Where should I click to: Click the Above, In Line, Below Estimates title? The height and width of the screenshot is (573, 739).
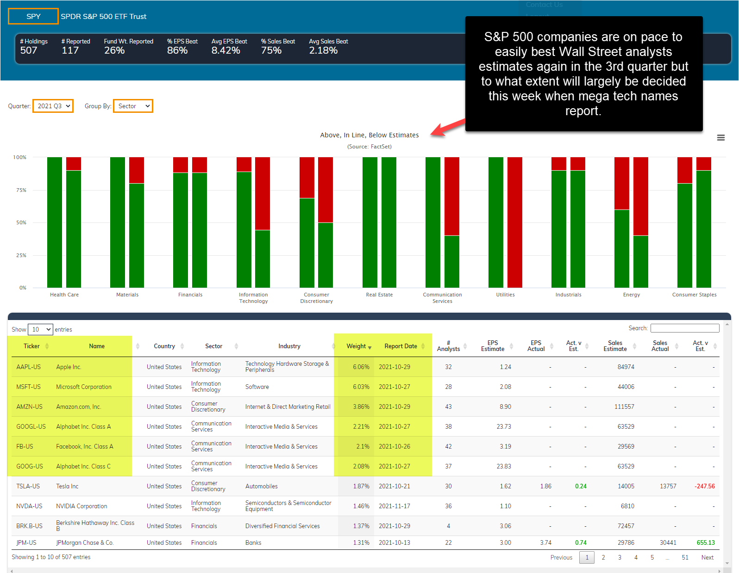369,135
